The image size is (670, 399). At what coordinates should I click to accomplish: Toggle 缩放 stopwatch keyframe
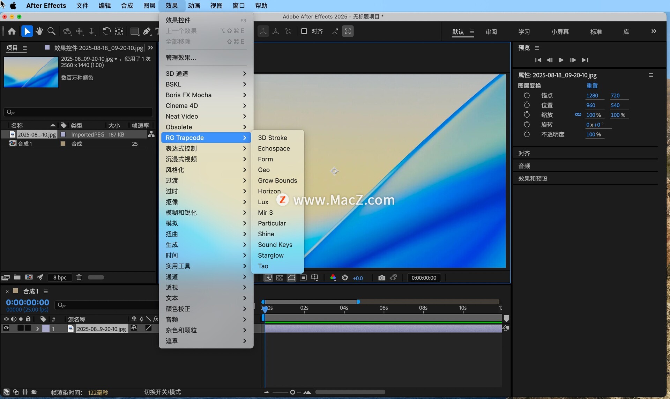(x=527, y=115)
